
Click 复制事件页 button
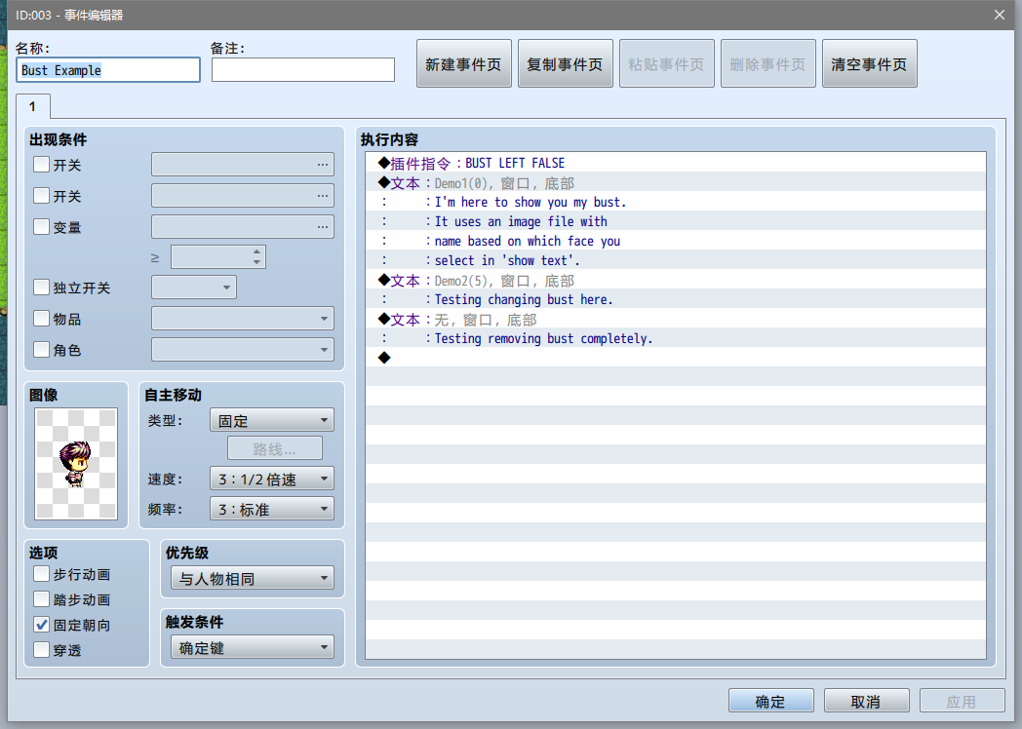click(x=565, y=64)
